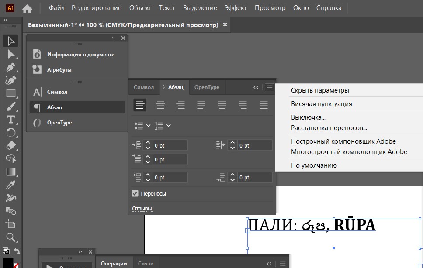
Task: Collapse the Абзац panel with double arrows
Action: [256, 87]
